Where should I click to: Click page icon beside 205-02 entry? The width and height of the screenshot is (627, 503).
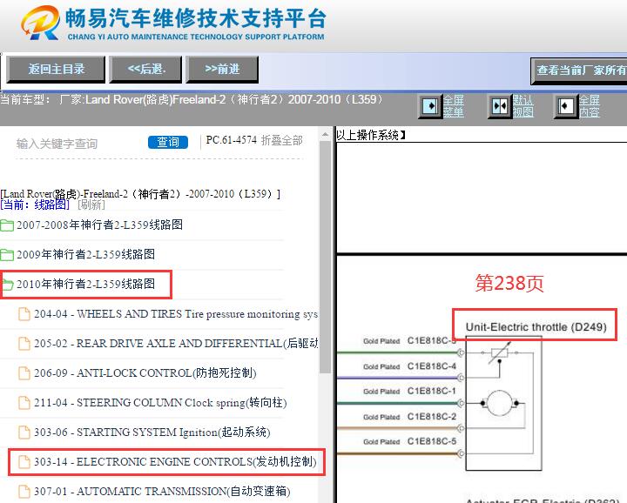(24, 344)
